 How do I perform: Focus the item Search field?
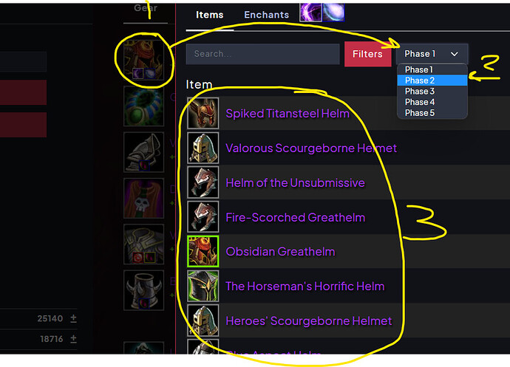pos(263,54)
